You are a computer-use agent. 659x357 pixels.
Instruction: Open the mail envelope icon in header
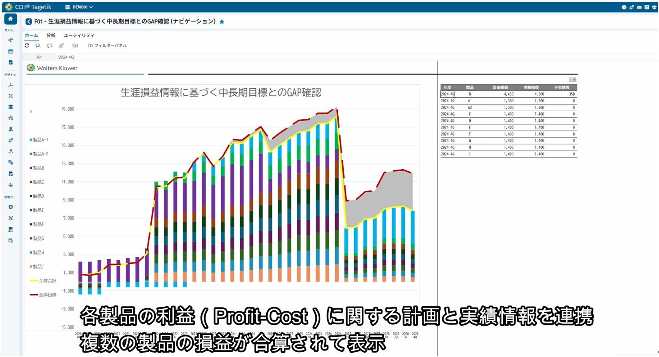(639, 7)
